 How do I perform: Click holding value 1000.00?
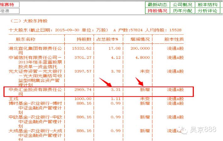(83, 99)
